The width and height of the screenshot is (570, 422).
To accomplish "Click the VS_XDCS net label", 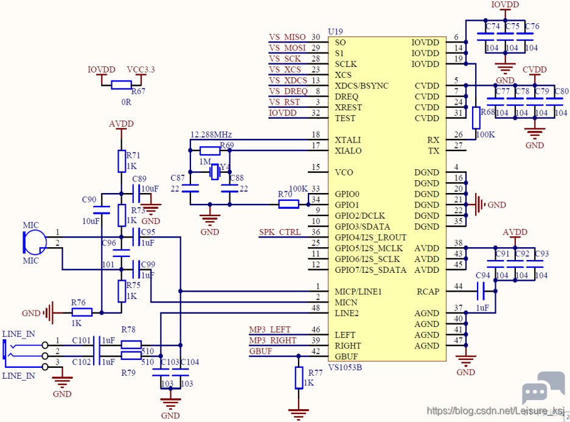I will (x=288, y=80).
